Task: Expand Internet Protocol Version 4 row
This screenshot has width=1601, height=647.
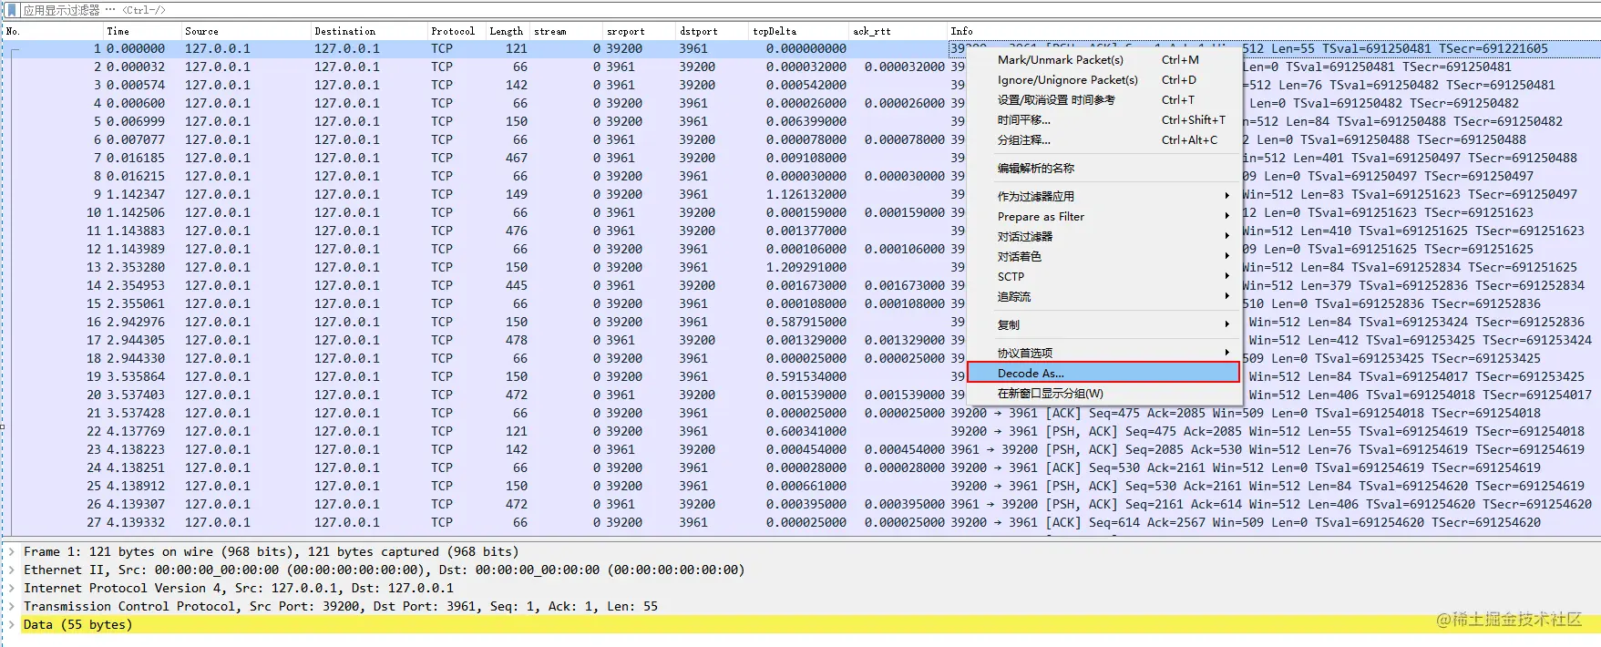Action: (12, 588)
